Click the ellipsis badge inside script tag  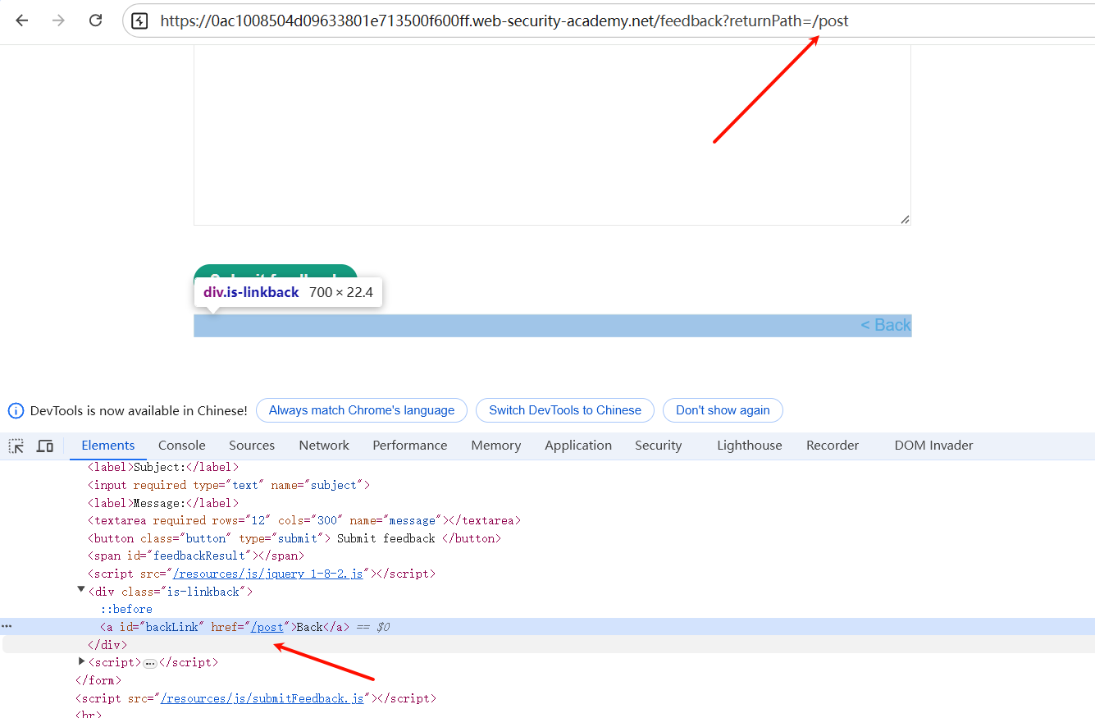point(149,663)
